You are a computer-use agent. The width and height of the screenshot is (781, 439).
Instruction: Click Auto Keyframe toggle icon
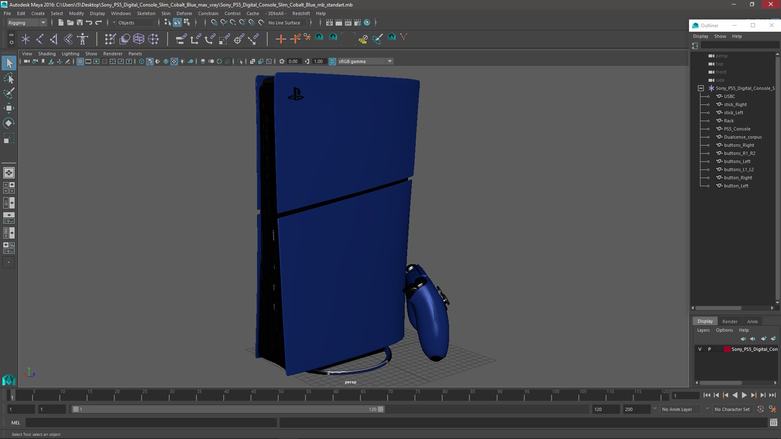pos(761,409)
